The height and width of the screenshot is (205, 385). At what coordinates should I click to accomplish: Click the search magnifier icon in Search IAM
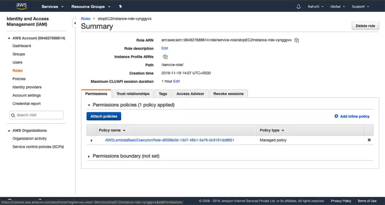point(13,115)
